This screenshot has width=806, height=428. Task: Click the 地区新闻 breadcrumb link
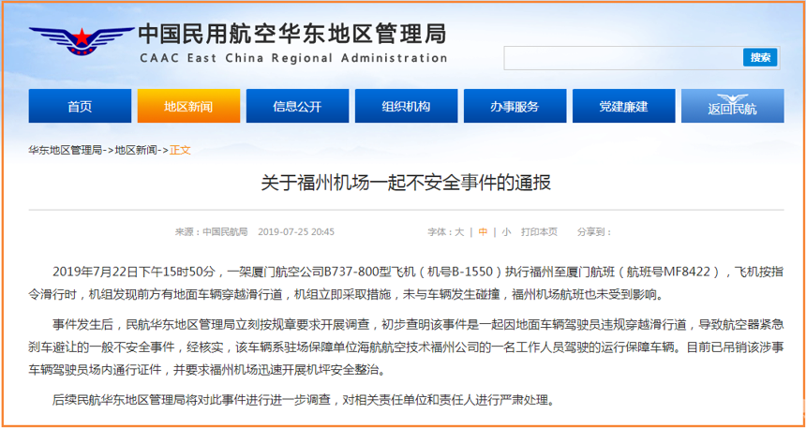136,151
